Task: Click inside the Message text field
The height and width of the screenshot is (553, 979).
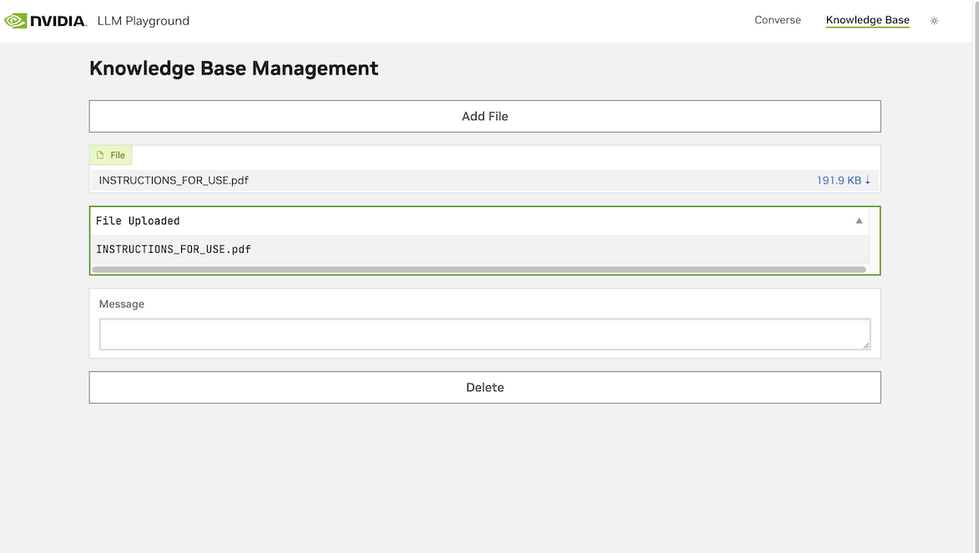Action: point(485,334)
